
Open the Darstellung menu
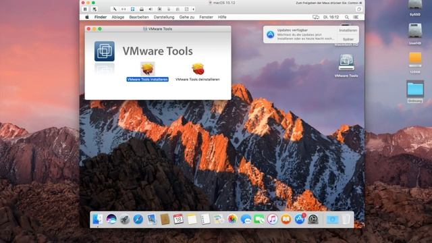(164, 17)
